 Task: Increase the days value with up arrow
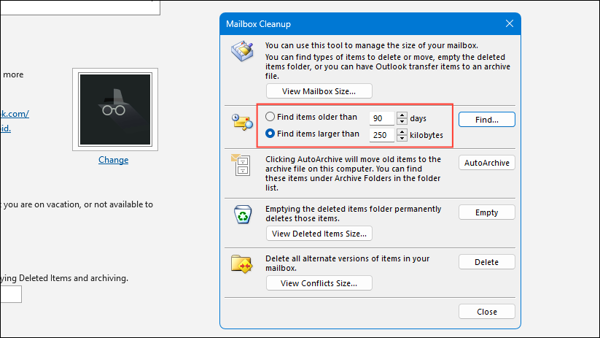[402, 115]
